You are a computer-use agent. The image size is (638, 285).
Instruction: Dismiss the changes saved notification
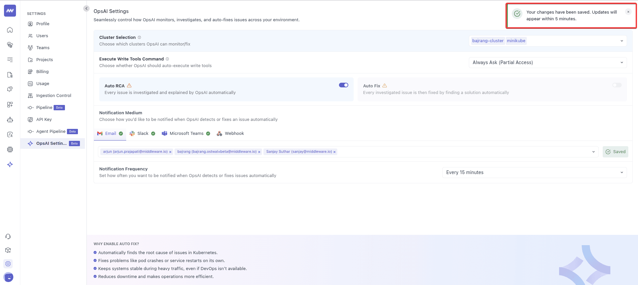point(628,12)
